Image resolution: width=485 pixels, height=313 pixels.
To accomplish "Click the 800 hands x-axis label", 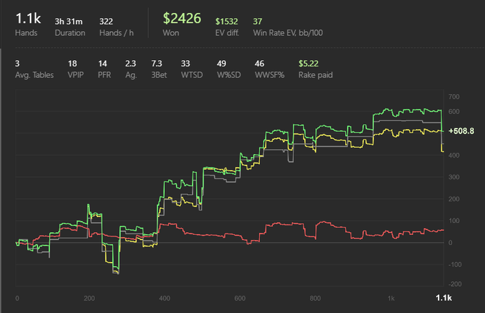I will click(315, 298).
